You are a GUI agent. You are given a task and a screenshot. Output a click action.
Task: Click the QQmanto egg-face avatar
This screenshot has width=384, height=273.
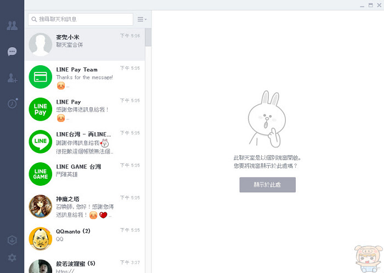(41, 238)
